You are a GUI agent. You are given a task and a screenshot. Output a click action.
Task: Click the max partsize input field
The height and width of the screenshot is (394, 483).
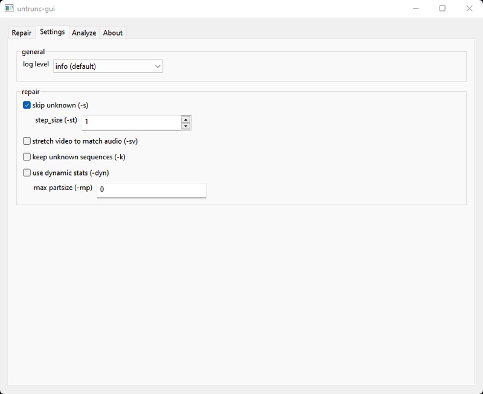[x=151, y=191]
